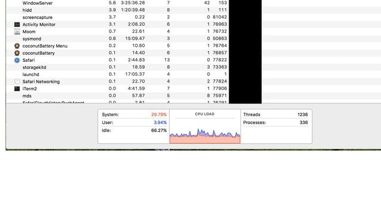Image resolution: width=381 pixels, height=214 pixels.
Task: Click the coconutBattery Menu row icon
Action: [x=17, y=46]
